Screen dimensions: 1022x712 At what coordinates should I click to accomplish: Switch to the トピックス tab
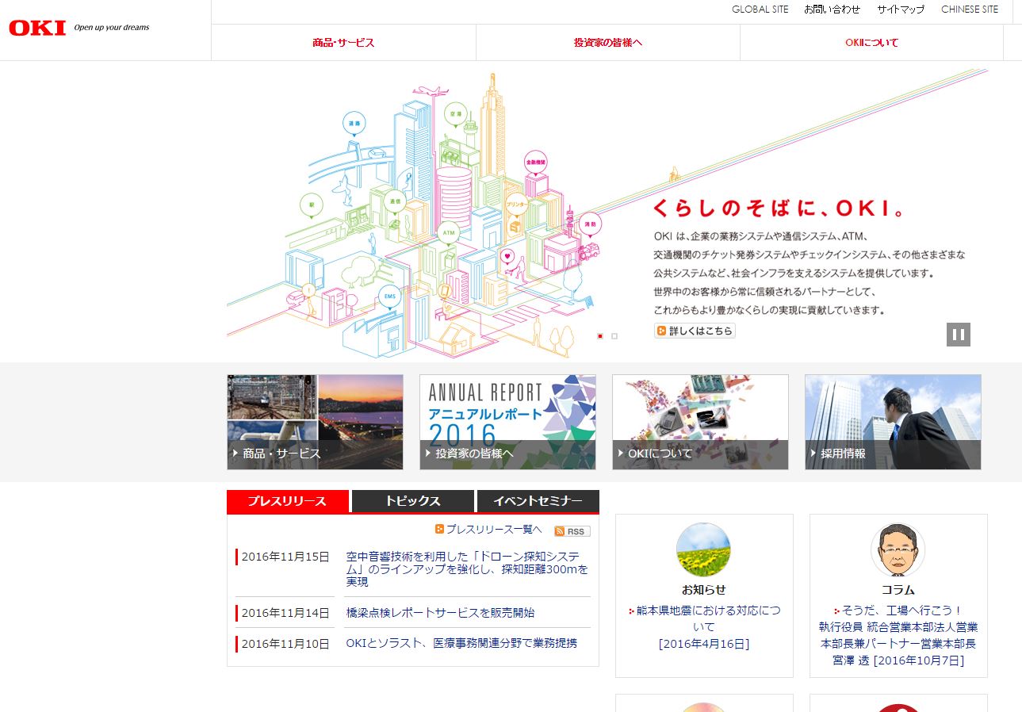pos(413,501)
